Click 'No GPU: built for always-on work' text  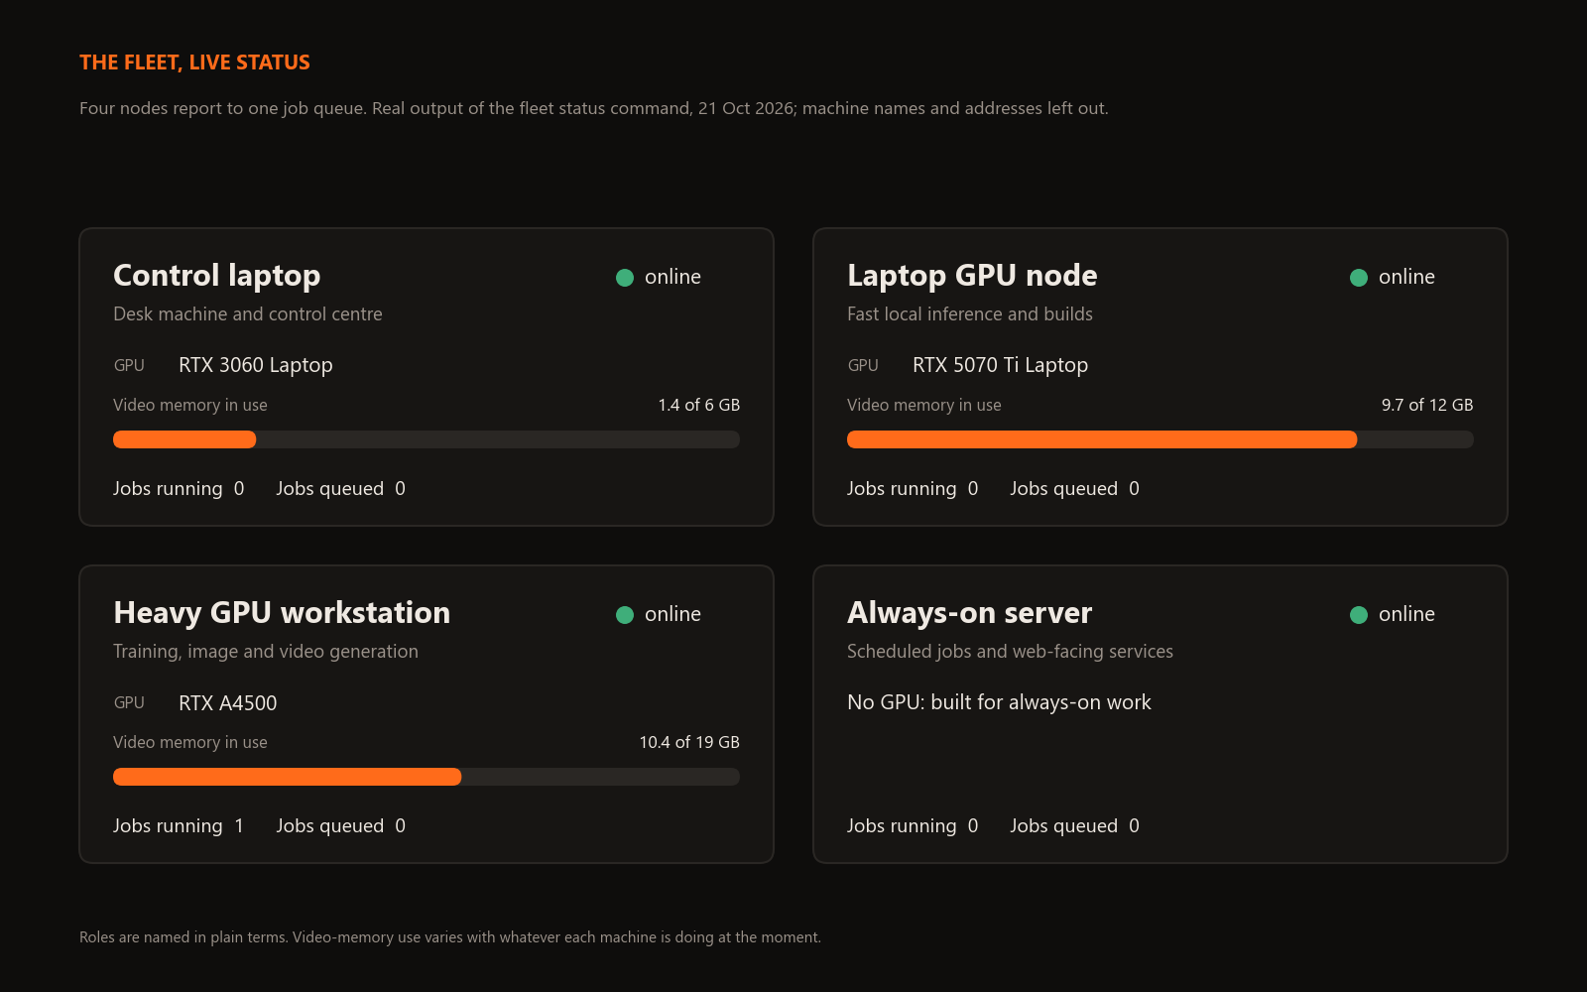(x=999, y=702)
